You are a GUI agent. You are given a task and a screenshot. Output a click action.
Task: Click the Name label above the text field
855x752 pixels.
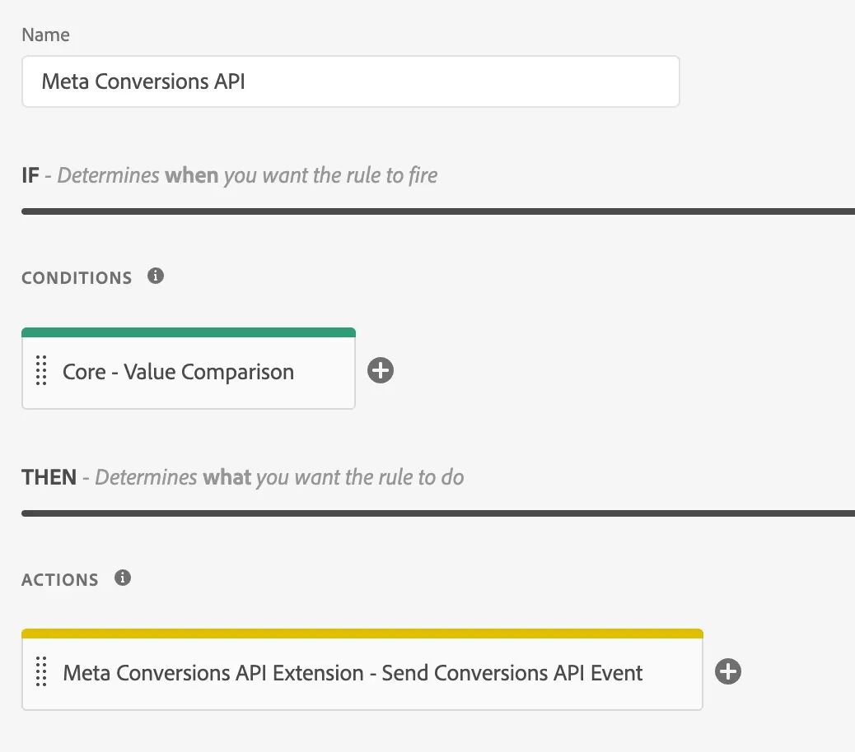pyautogui.click(x=45, y=35)
